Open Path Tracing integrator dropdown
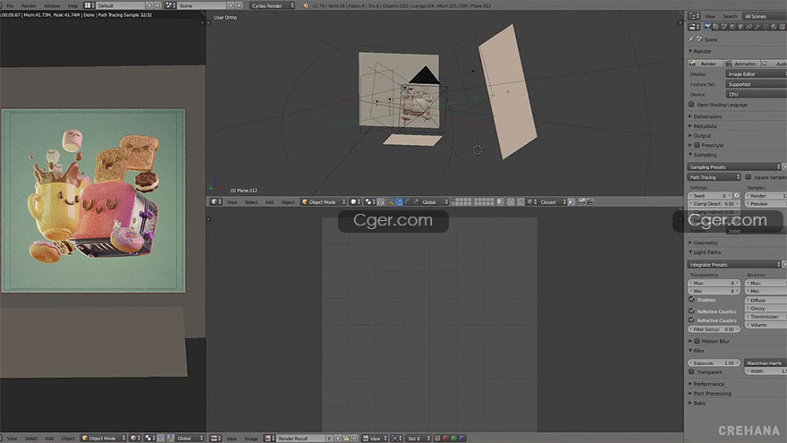Screen dimensions: 787x443 pos(714,177)
